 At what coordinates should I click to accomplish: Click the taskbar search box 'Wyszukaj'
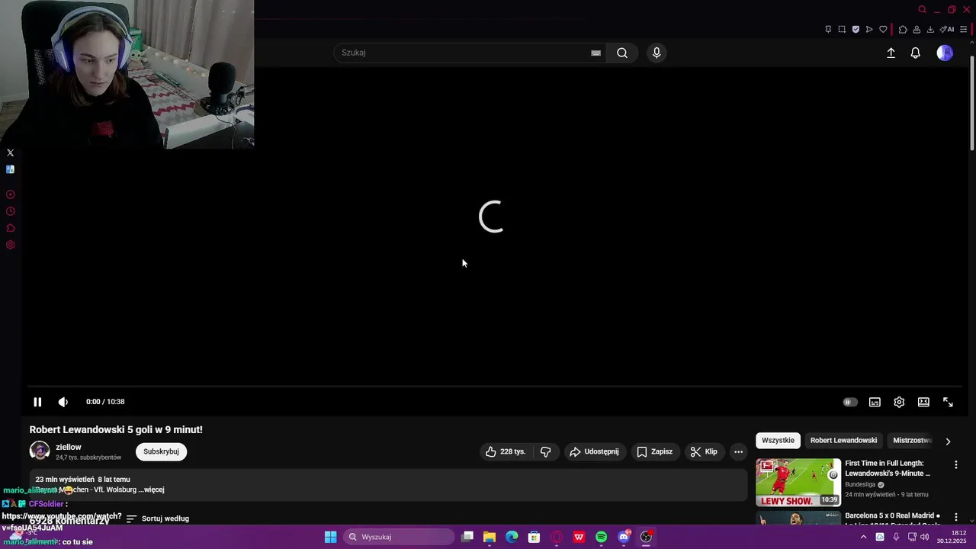399,537
